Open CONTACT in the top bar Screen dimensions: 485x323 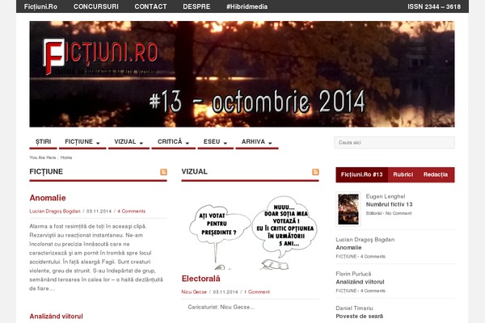pos(150,6)
